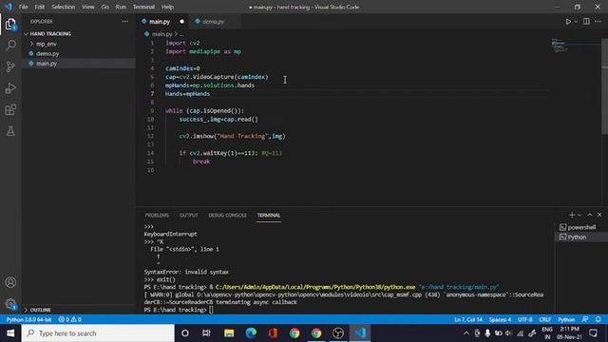Close the terminal panel
The width and height of the screenshot is (608, 342).
coord(599,215)
